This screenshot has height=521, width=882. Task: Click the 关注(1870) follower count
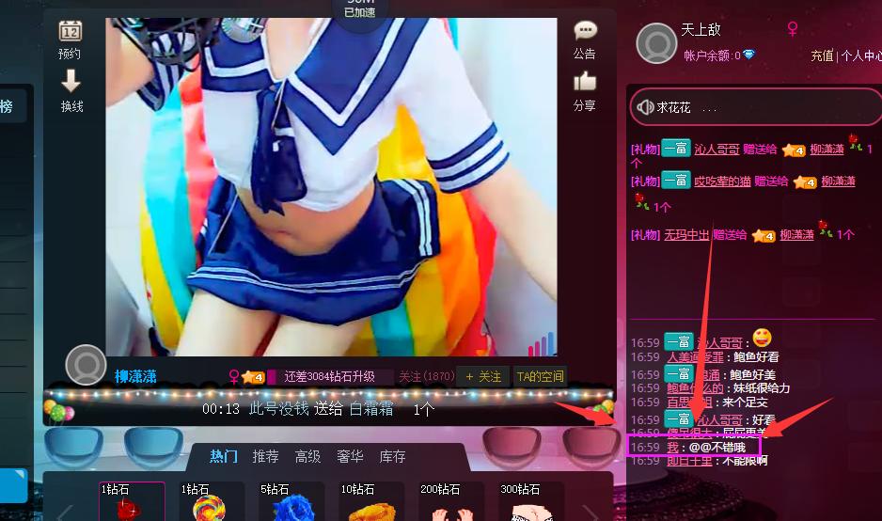coord(426,376)
